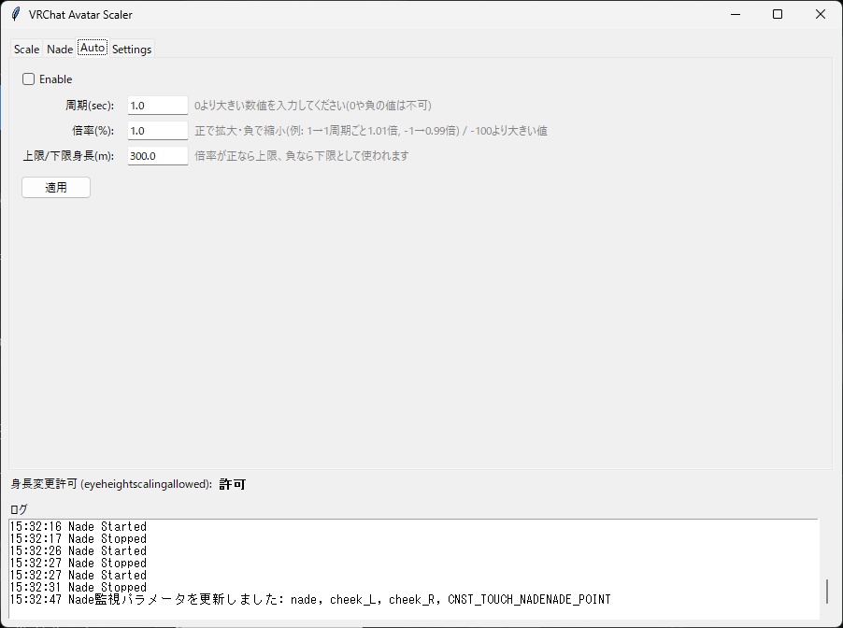
Task: Close the VRChat Avatar Scaler window
Action: 820,15
